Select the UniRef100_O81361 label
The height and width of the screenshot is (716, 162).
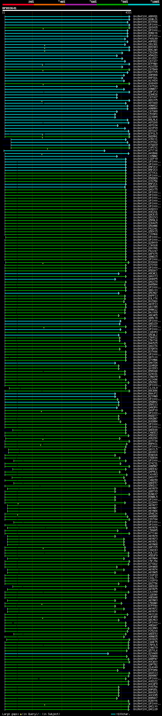tap(145, 44)
